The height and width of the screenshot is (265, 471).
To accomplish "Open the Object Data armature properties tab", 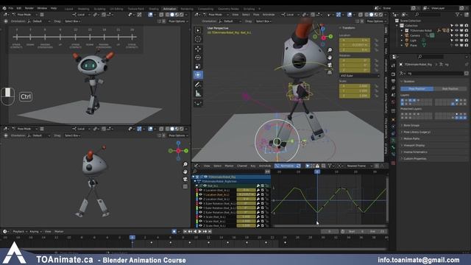I will (393, 141).
